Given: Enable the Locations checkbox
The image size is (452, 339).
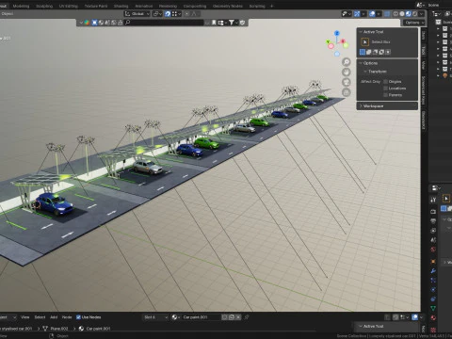Looking at the screenshot, I should coord(385,89).
